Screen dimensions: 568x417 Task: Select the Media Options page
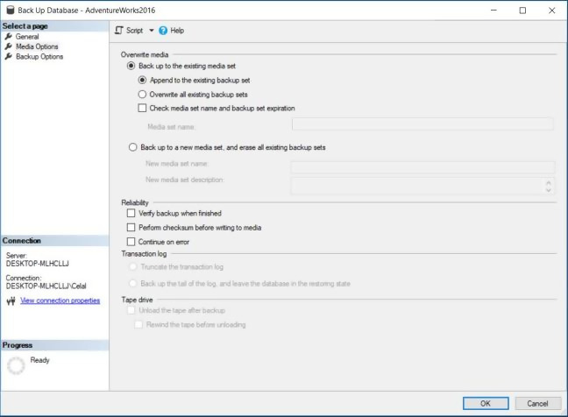[x=37, y=46]
